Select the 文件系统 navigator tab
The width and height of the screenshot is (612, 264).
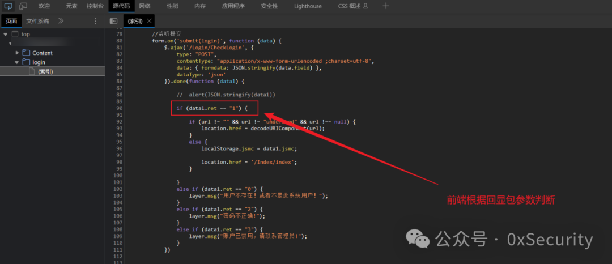tap(38, 21)
